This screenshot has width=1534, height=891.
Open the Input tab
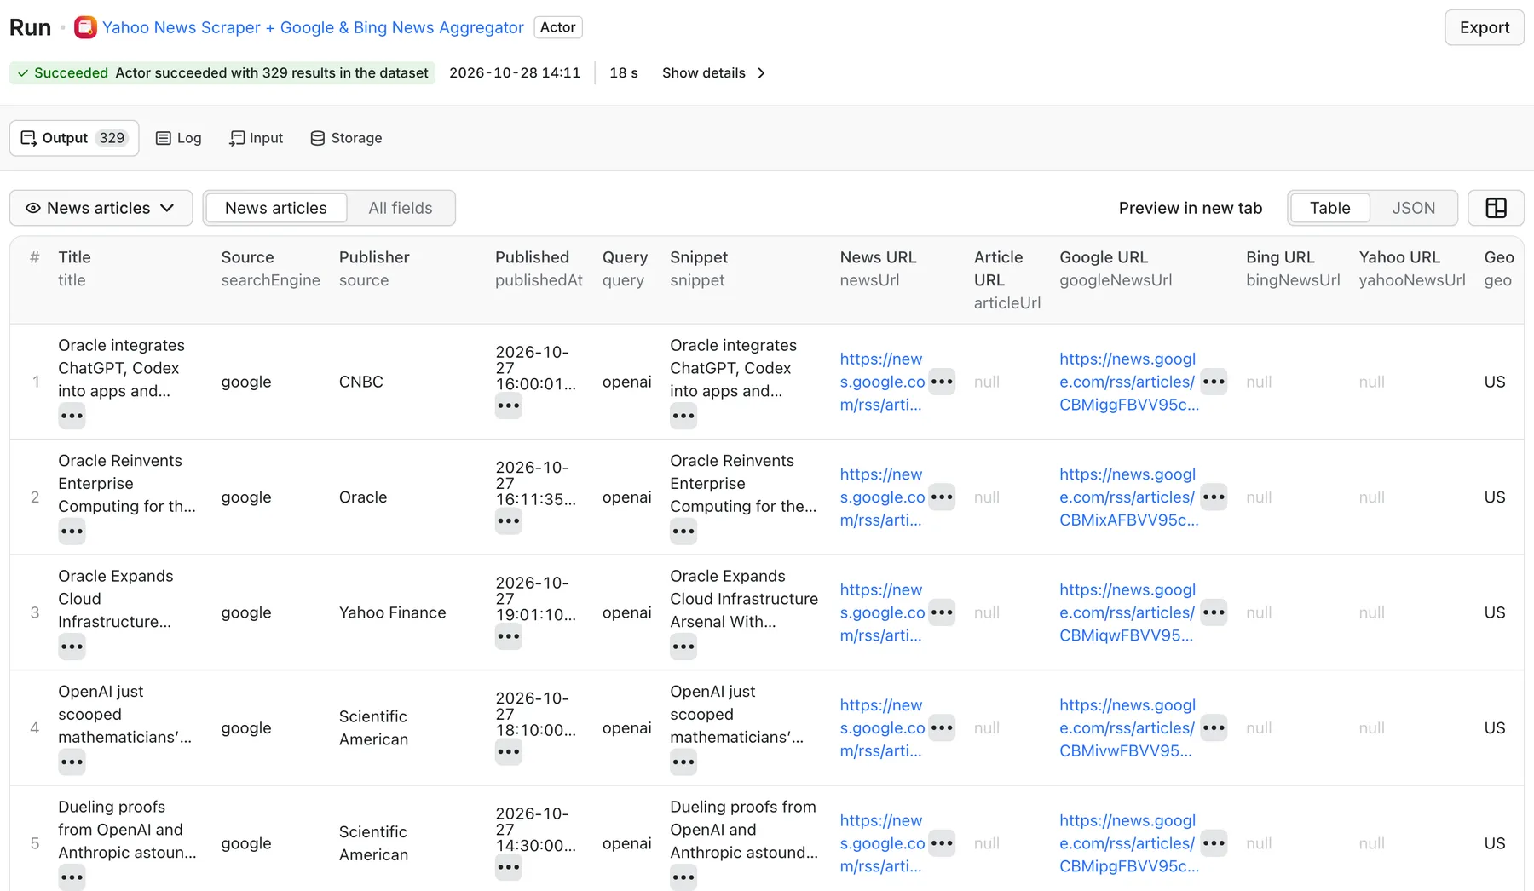point(257,138)
